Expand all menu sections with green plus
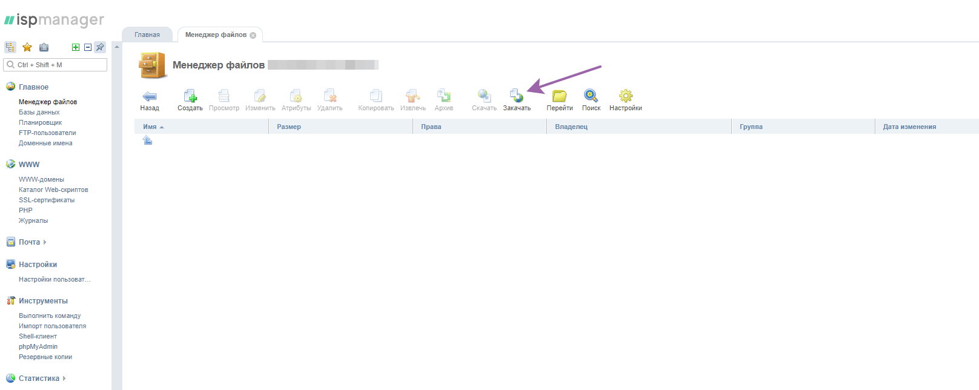The height and width of the screenshot is (390, 979). coord(76,47)
